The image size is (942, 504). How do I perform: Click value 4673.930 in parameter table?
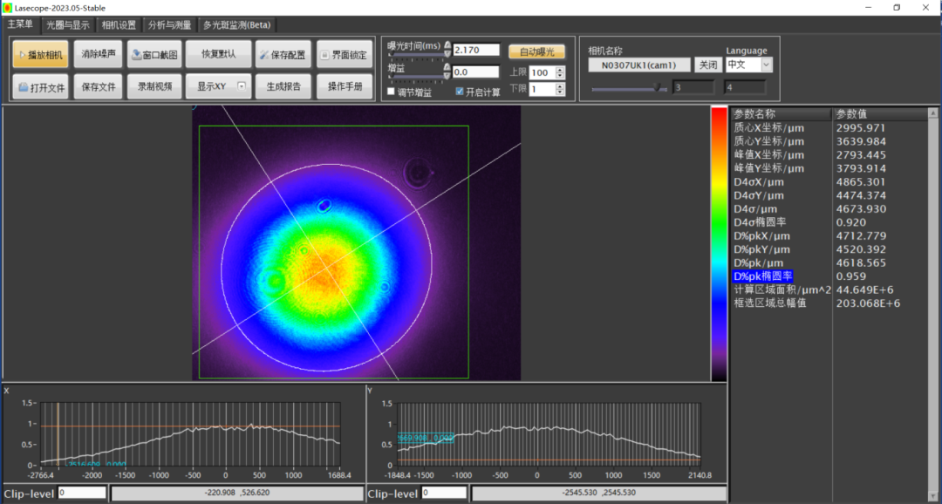[x=860, y=209]
